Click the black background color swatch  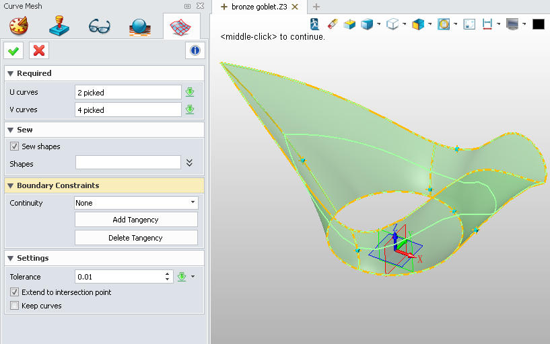tap(538, 24)
